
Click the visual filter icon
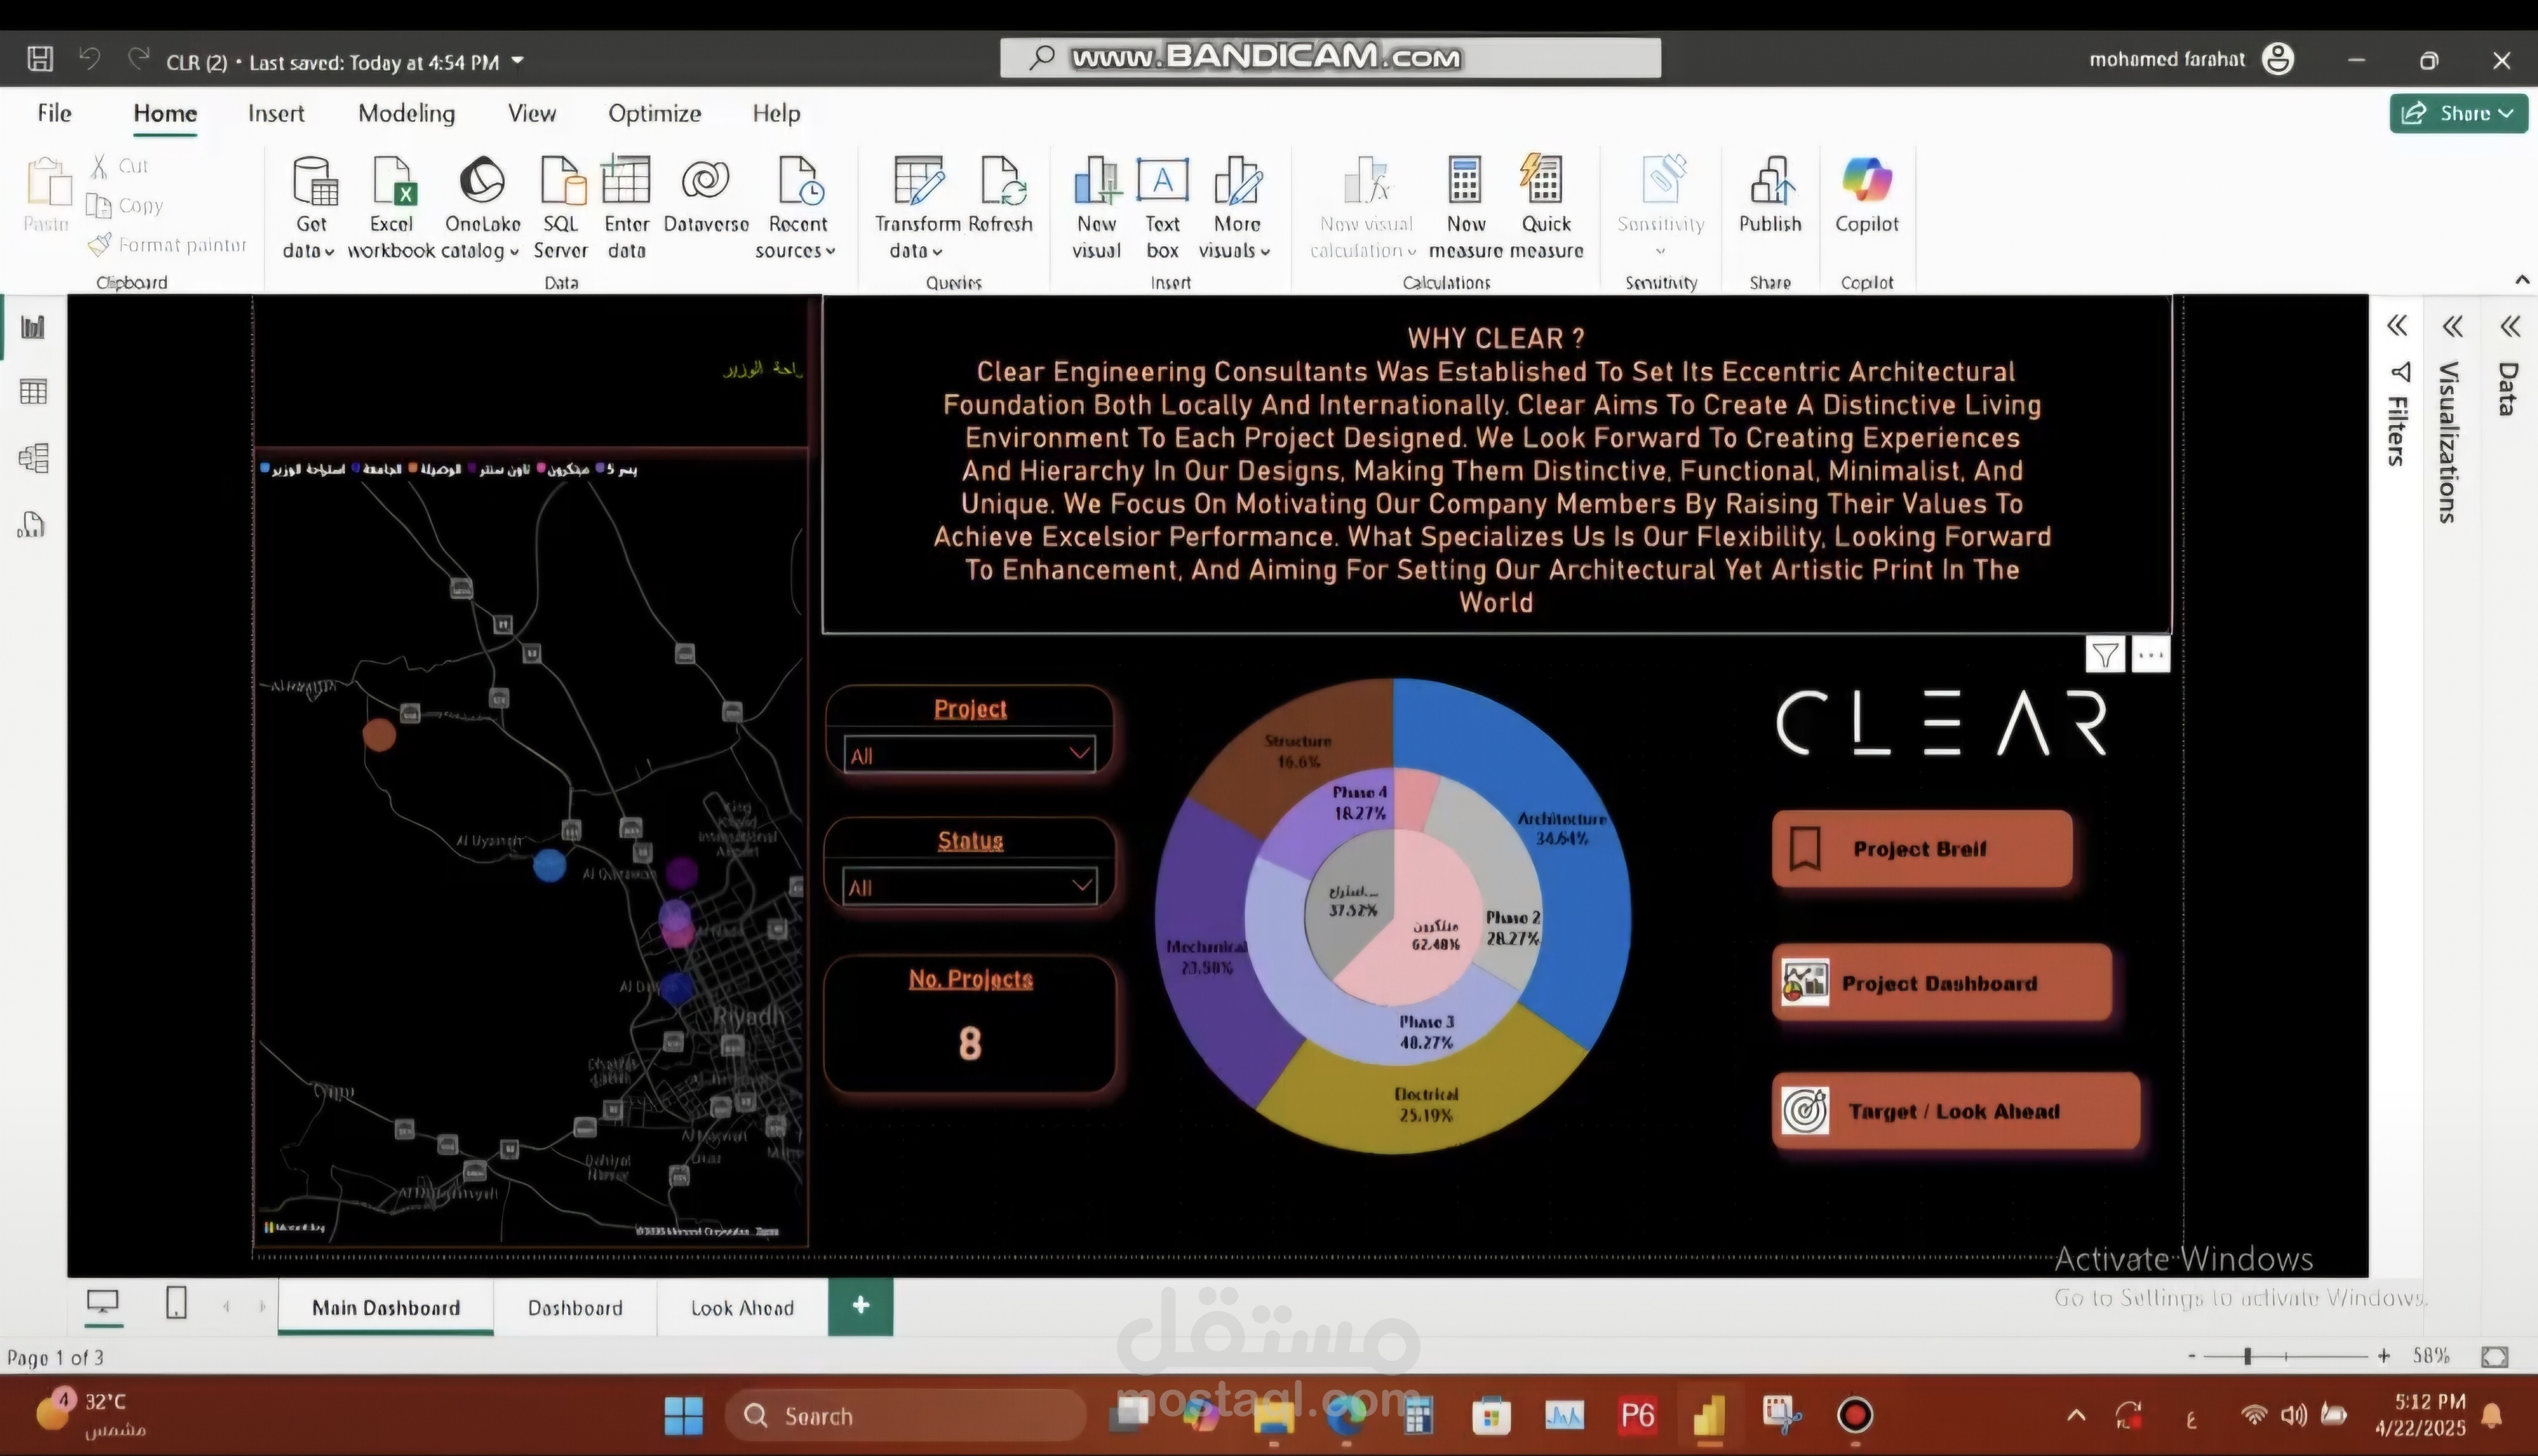[2105, 656]
